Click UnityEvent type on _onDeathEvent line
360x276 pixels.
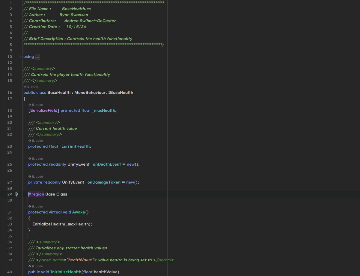pos(78,164)
